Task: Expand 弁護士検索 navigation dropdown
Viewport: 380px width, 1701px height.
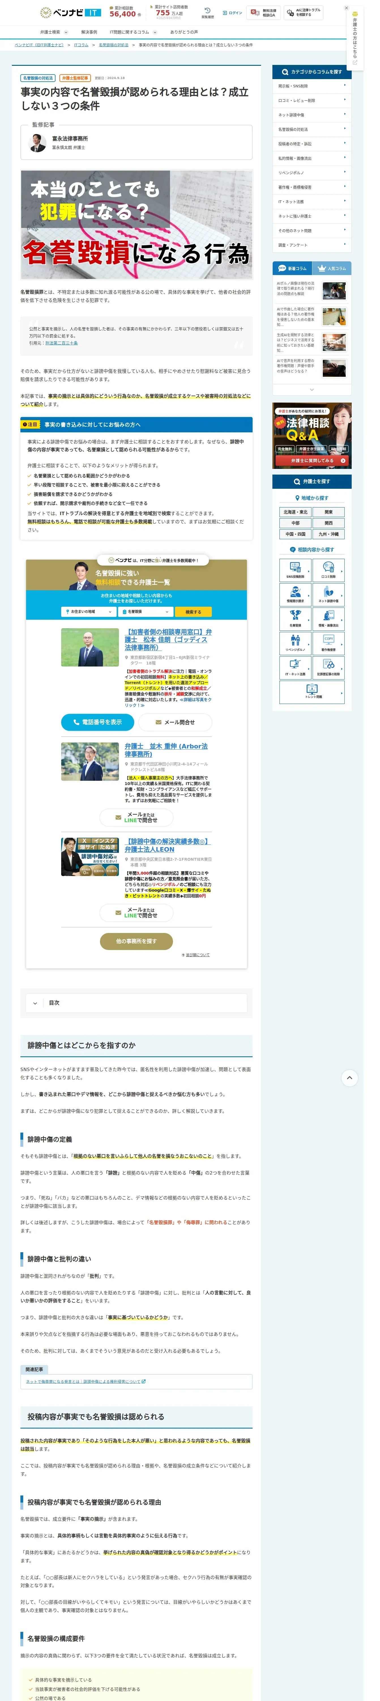Action: (x=54, y=32)
